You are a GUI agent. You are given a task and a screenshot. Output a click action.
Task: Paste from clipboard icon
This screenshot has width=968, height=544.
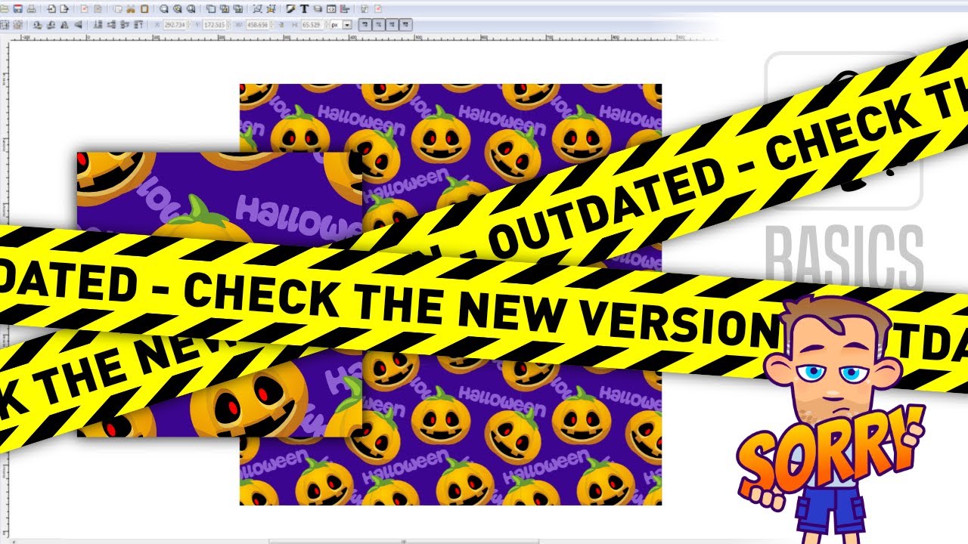[144, 9]
